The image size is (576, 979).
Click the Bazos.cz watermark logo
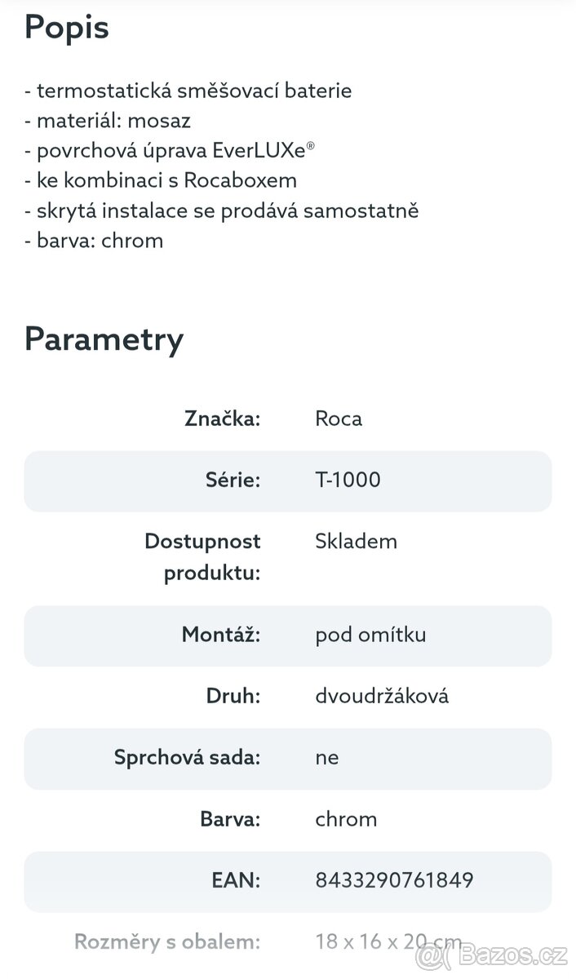491,952
